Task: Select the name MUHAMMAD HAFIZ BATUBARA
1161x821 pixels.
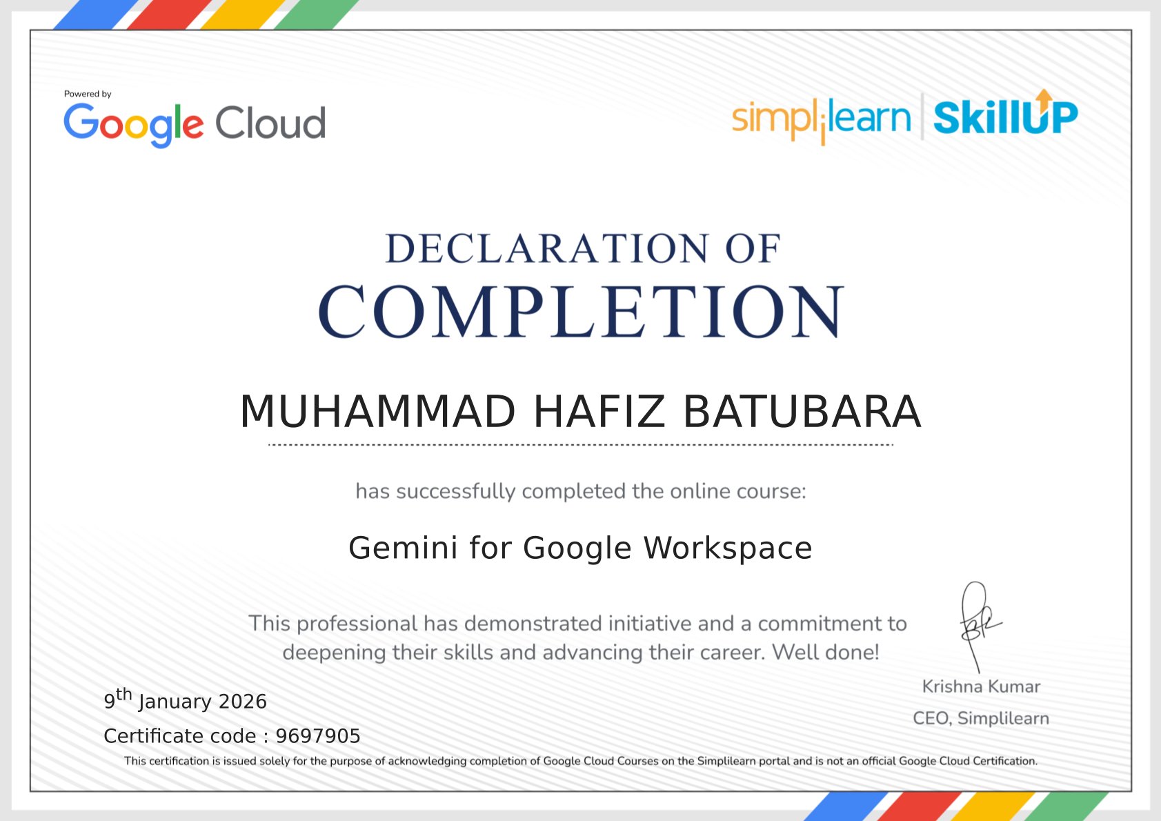Action: pos(580,412)
